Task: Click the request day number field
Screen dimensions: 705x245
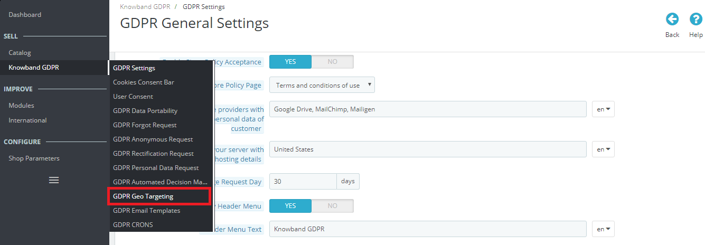Action: (x=303, y=182)
